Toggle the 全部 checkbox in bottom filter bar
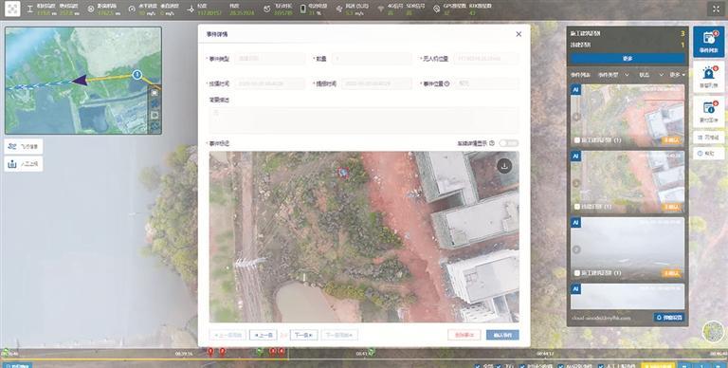 [478, 365]
